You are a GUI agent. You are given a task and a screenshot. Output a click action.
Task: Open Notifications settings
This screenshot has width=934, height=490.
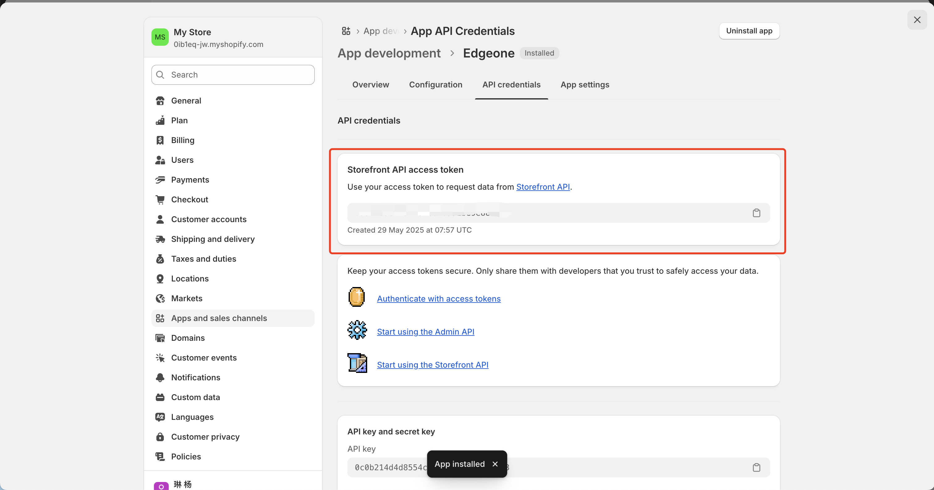coord(195,377)
